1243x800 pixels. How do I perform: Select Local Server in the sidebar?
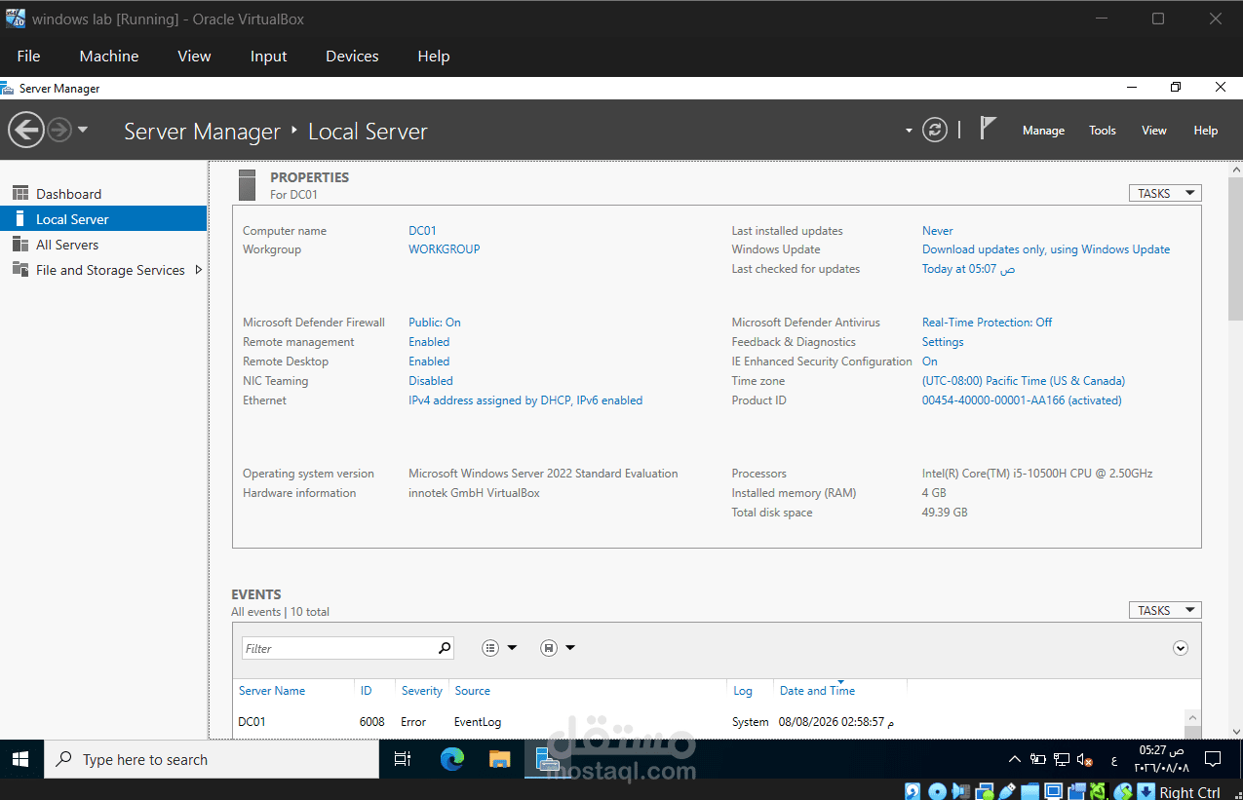pos(103,219)
